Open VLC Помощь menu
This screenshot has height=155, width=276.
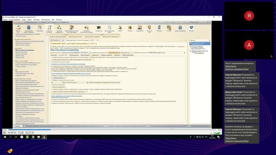(59, 20)
